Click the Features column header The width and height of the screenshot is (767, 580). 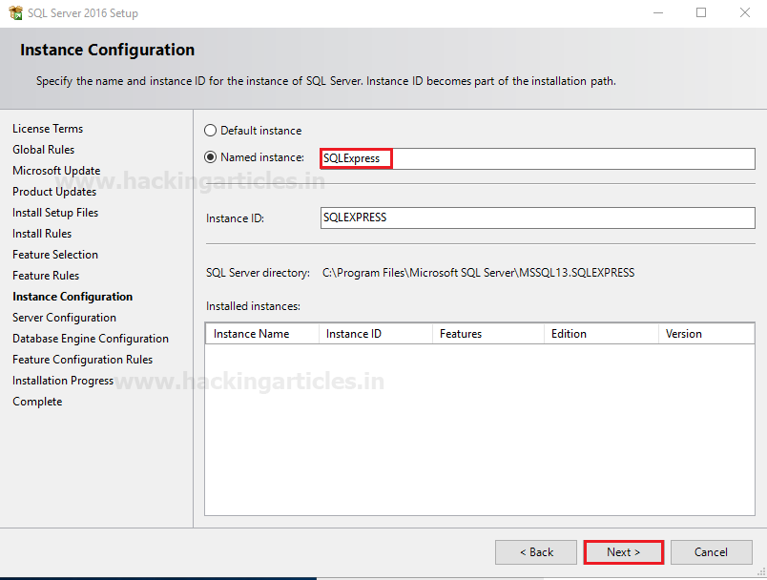488,334
